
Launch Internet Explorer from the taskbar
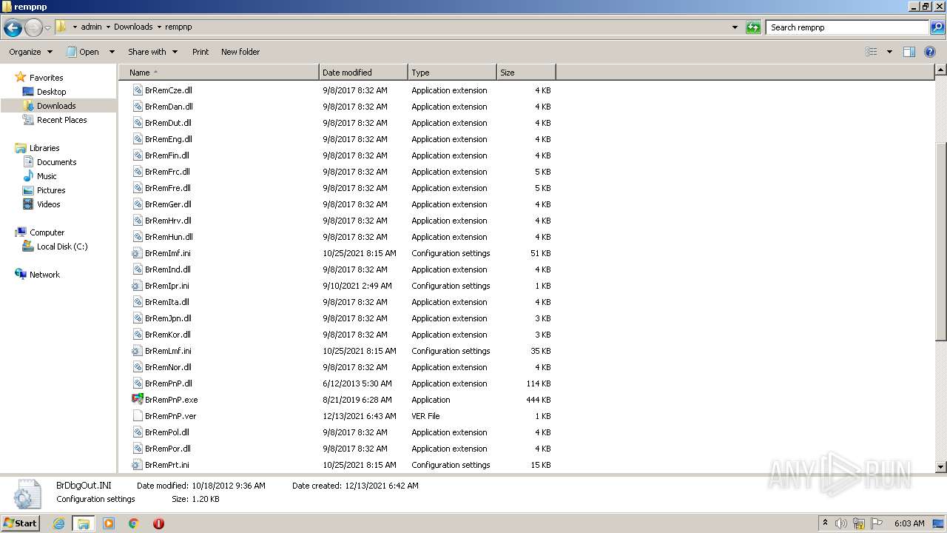(x=59, y=523)
